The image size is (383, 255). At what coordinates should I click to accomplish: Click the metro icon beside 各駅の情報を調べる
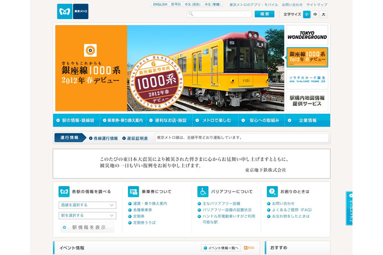(x=64, y=192)
